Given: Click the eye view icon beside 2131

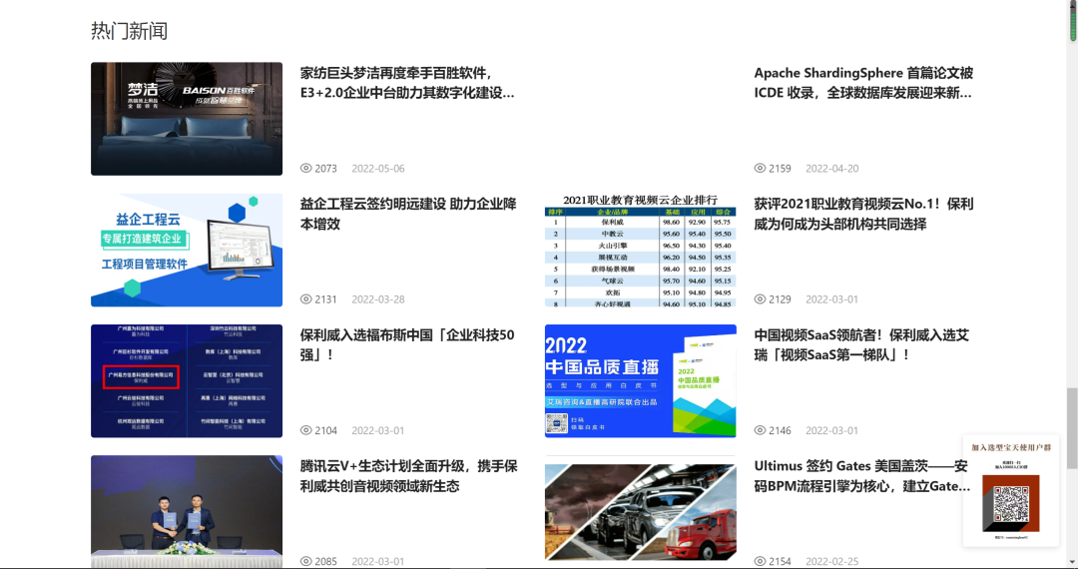Looking at the screenshot, I should click(x=306, y=299).
